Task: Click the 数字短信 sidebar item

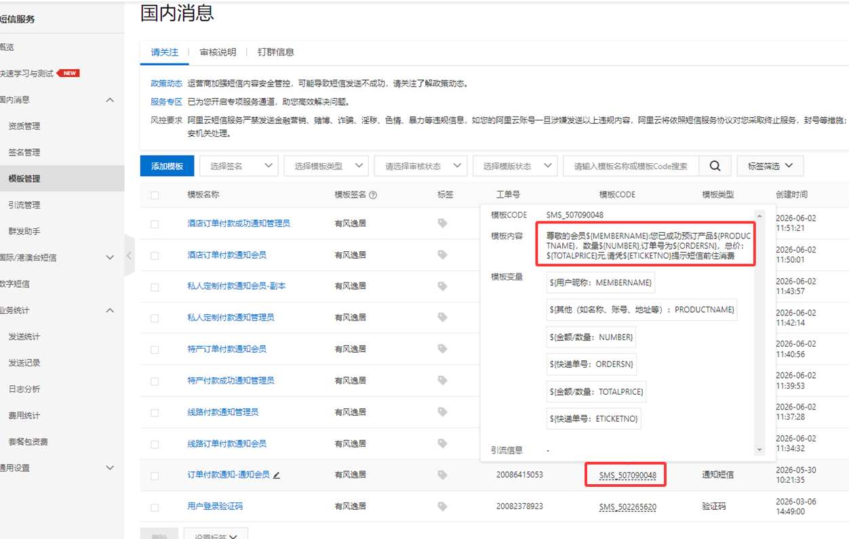Action: click(x=15, y=284)
